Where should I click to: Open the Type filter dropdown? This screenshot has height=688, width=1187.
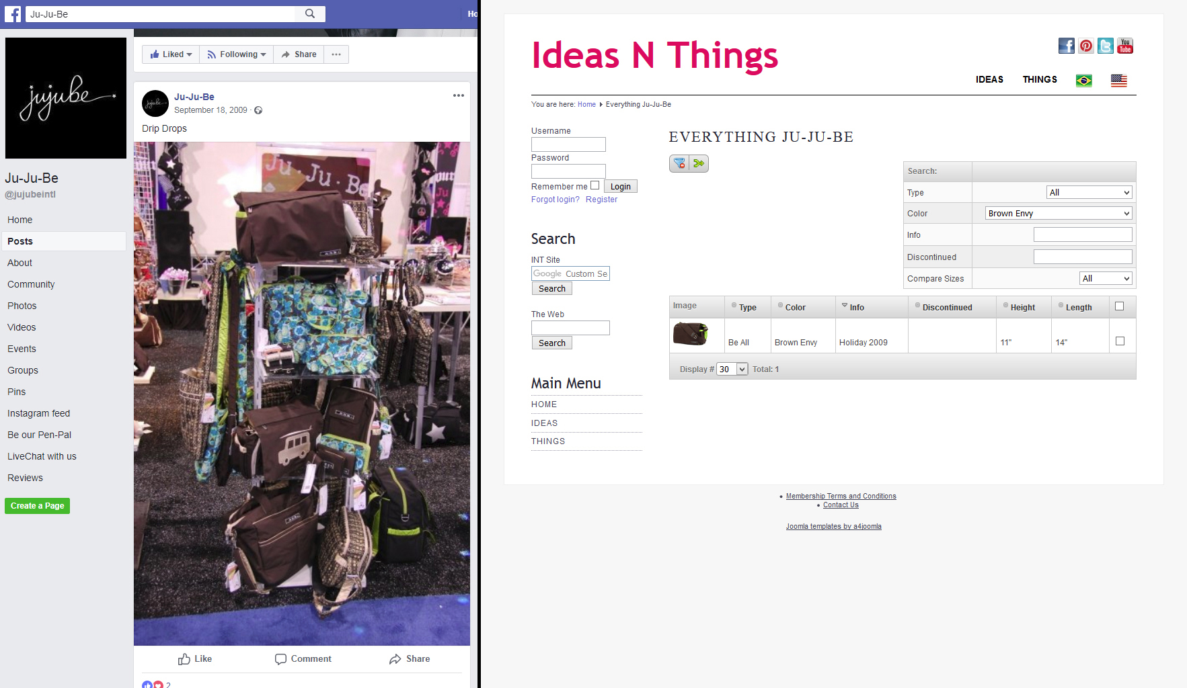[1089, 192]
